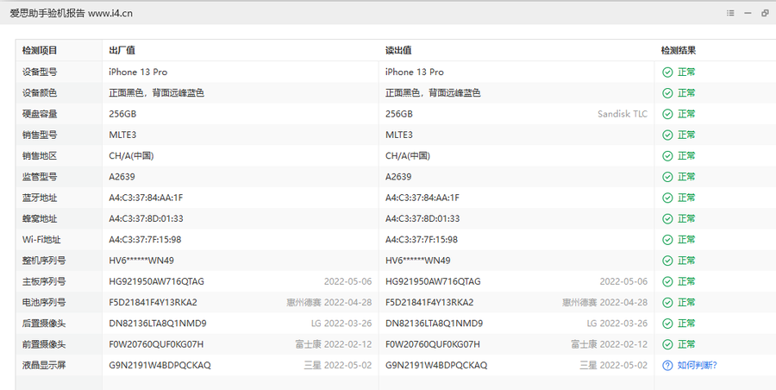Click the Sandisk TLC label
The image size is (776, 390).
(x=623, y=114)
